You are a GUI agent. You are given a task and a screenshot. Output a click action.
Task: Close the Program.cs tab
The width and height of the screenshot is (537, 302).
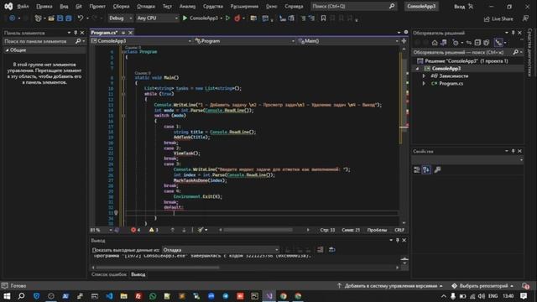(131, 33)
